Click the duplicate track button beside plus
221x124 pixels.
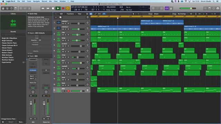[60, 18]
